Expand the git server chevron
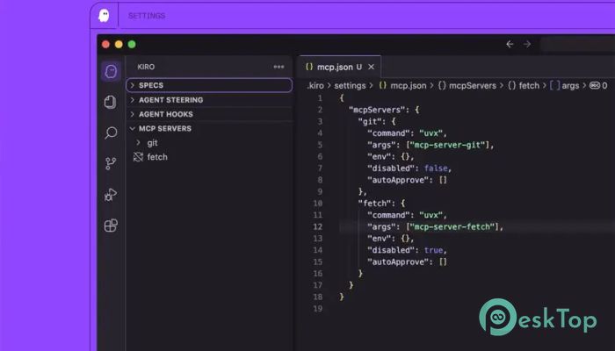This screenshot has height=351, width=615. point(138,142)
